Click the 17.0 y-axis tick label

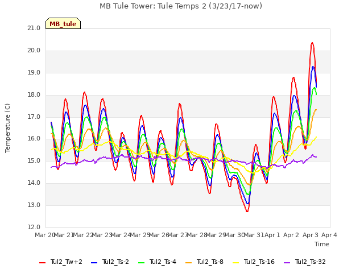coord(34,117)
